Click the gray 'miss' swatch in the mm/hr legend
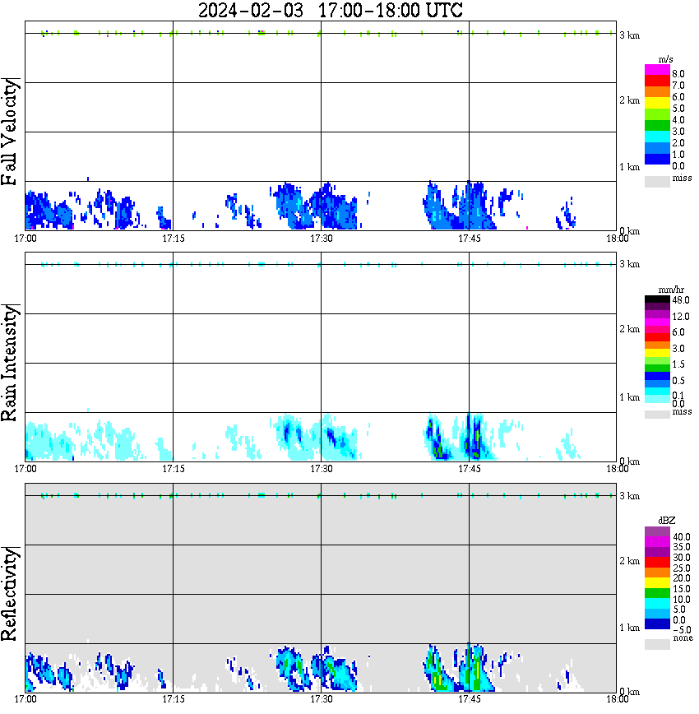699x714 pixels. pyautogui.click(x=657, y=415)
